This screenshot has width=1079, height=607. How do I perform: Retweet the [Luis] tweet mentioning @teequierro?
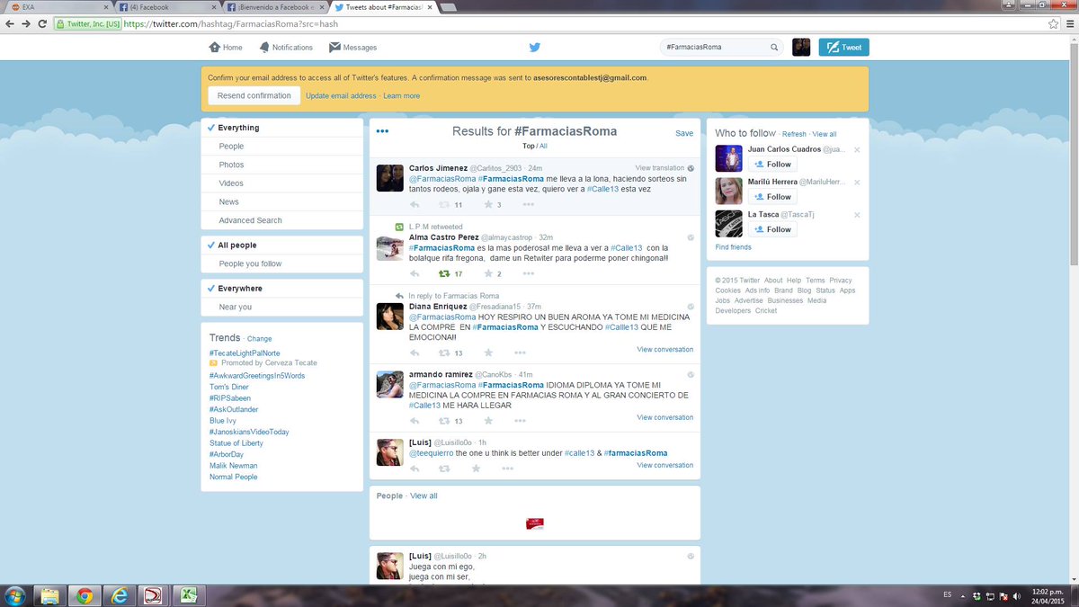pos(442,469)
